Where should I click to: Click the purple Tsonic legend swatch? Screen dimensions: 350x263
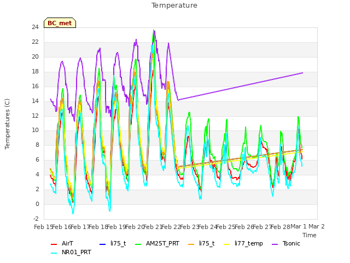275,244
